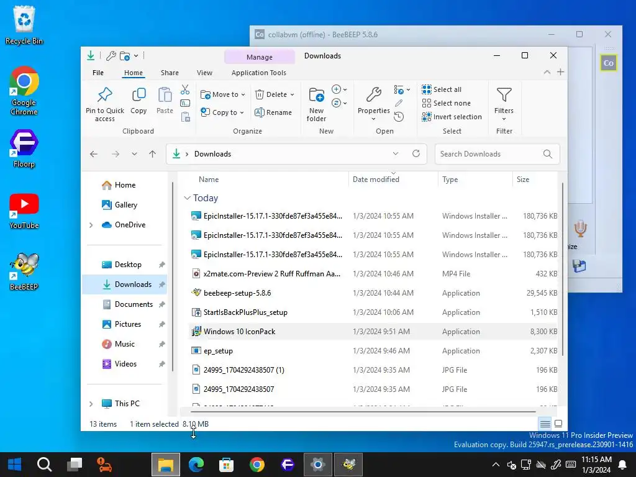Open the Copy to dropdown
The image size is (636, 477).
(223, 112)
